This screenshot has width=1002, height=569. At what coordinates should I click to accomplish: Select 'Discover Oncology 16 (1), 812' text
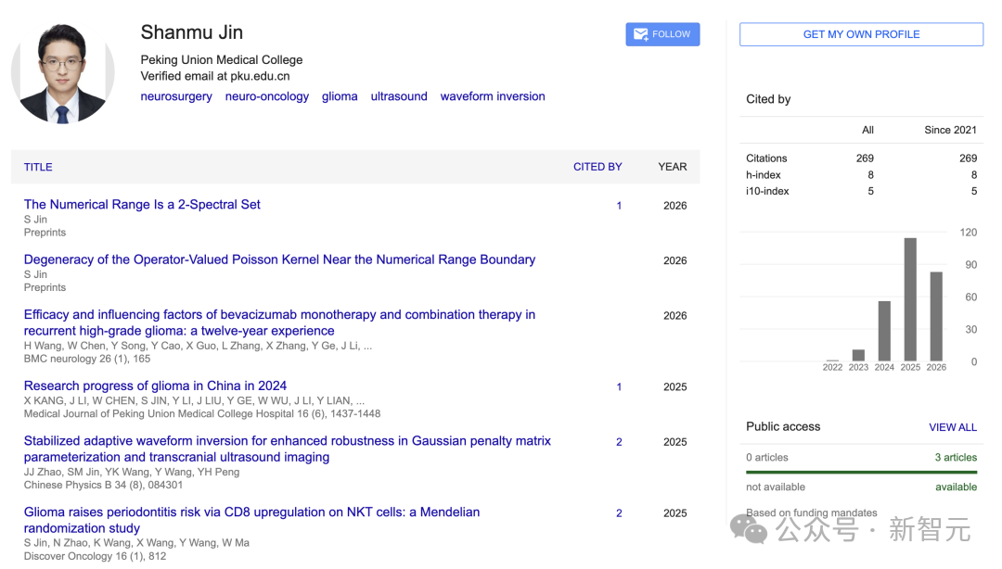point(96,556)
